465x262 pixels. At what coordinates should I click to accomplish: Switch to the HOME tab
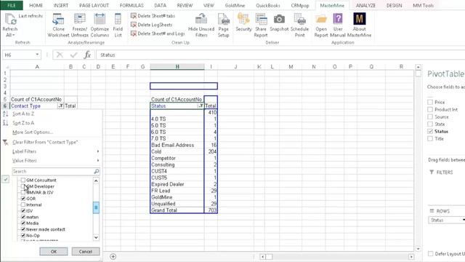point(36,5)
